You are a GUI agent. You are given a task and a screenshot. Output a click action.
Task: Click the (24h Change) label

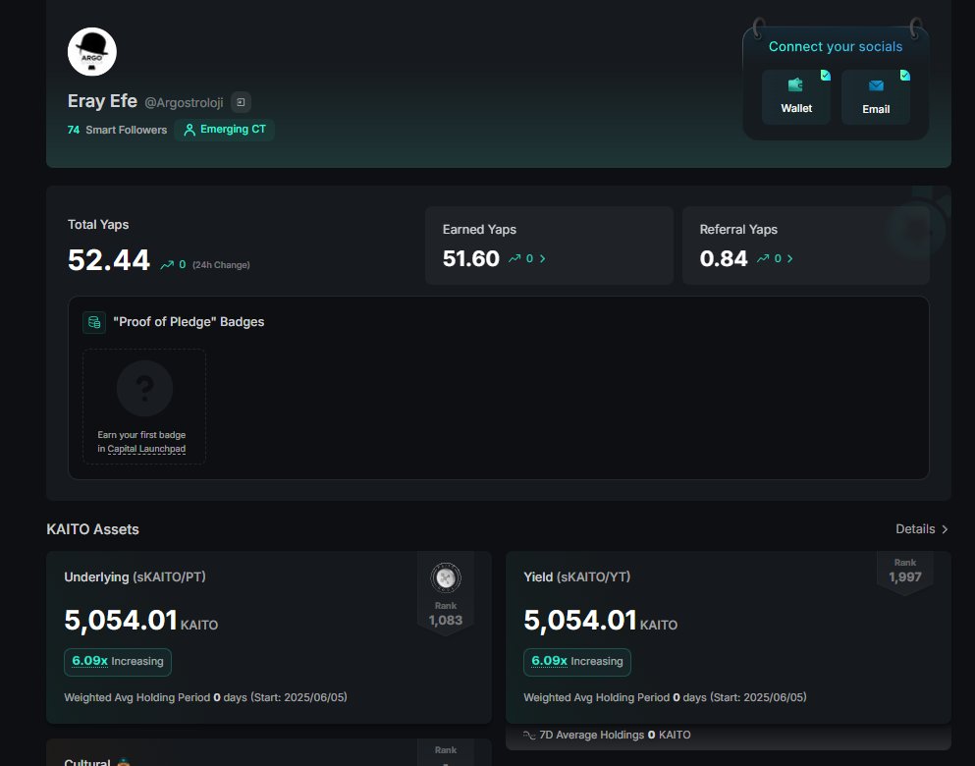(x=221, y=265)
